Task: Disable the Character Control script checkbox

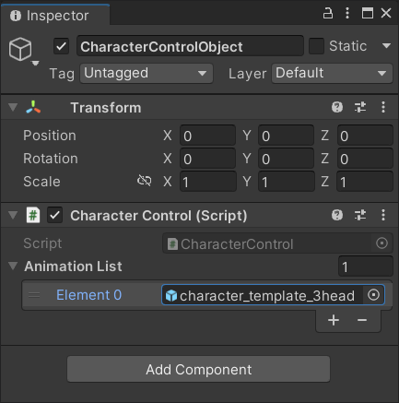Action: tap(54, 216)
